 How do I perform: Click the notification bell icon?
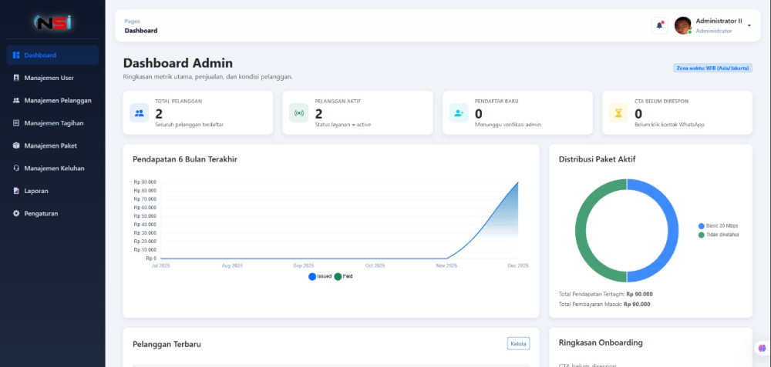(659, 25)
